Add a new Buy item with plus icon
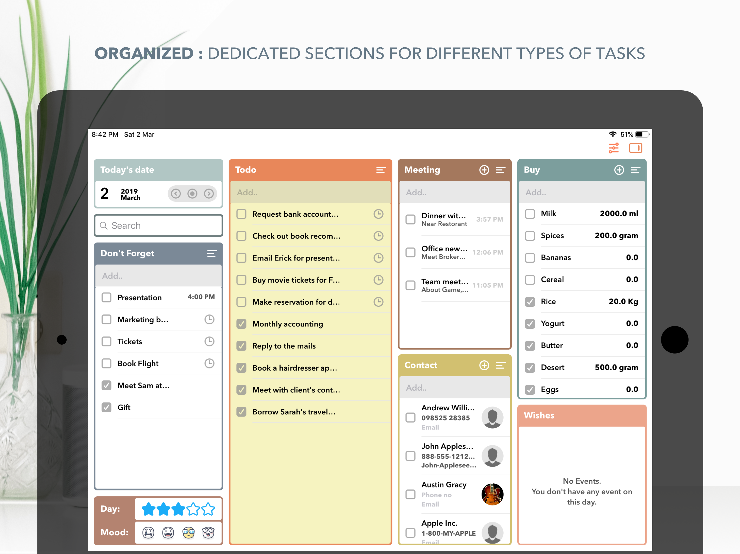 point(619,170)
